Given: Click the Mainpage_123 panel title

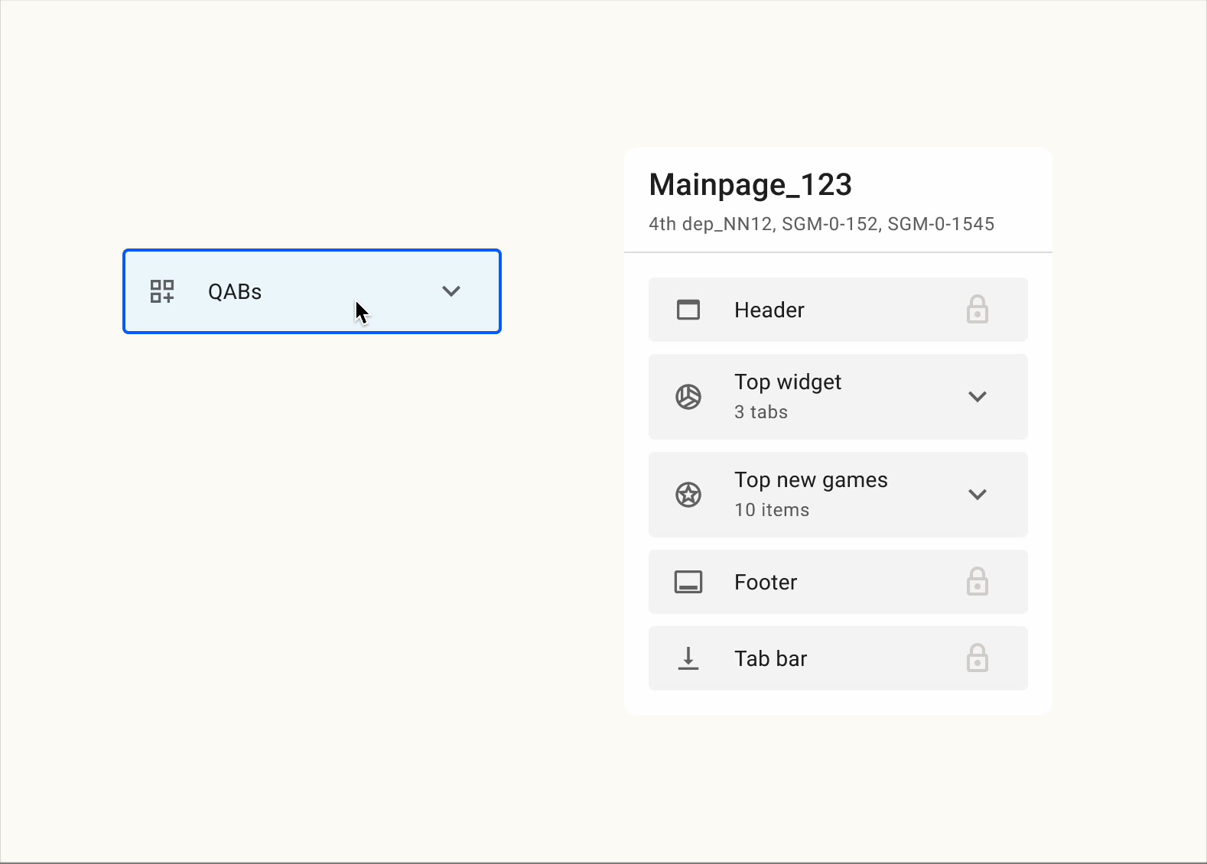Looking at the screenshot, I should point(750,185).
